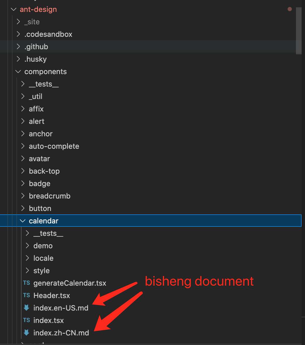Expand the avatar folder chevron
The image size is (305, 345).
point(23,159)
